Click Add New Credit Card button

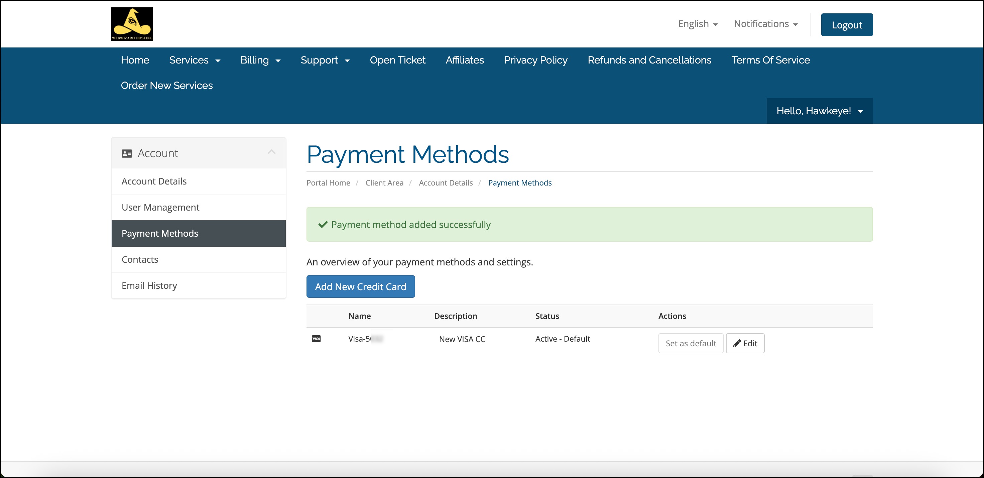point(360,286)
